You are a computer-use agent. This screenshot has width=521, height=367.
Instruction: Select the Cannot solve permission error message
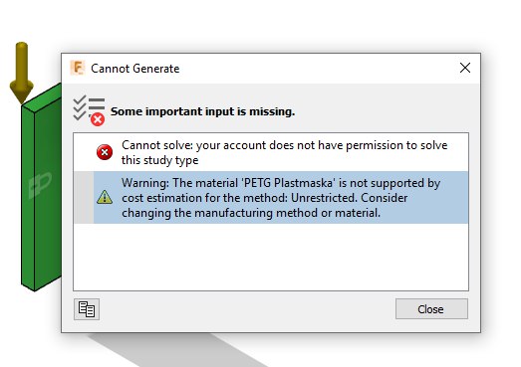point(271,152)
